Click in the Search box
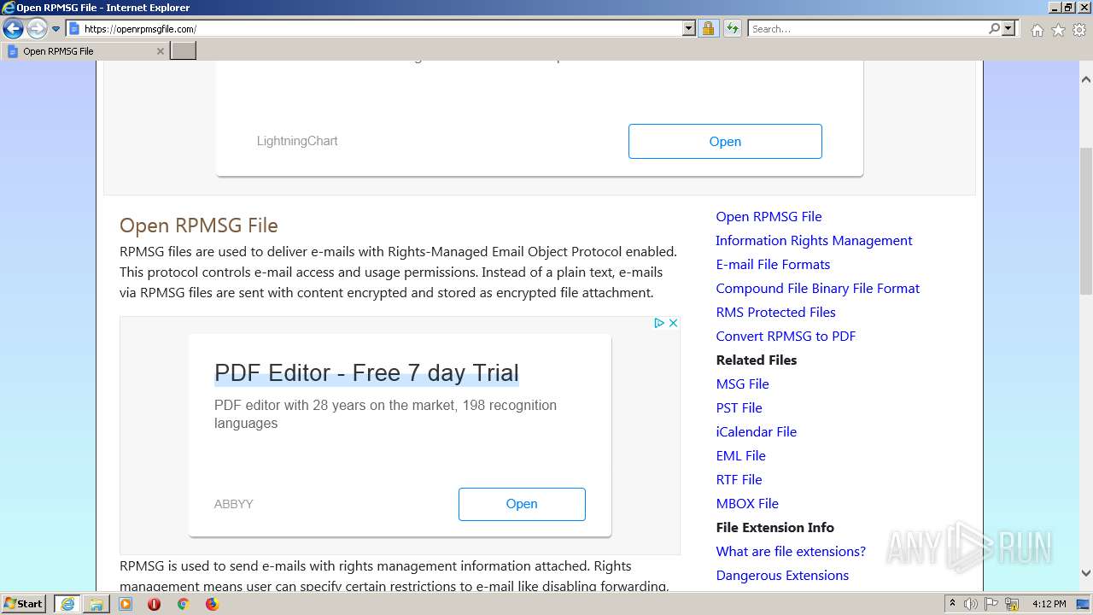Image resolution: width=1093 pixels, height=615 pixels. click(868, 29)
